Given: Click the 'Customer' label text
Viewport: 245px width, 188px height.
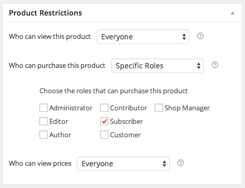Looking at the screenshot, I should 126,135.
